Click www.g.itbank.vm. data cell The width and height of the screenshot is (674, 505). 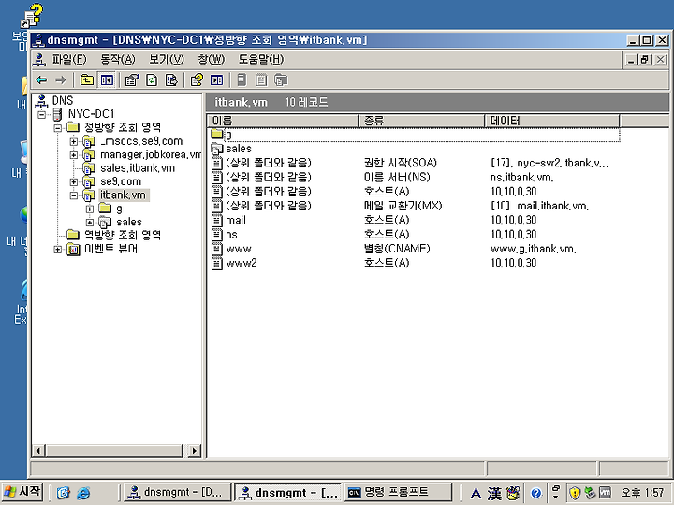click(533, 249)
